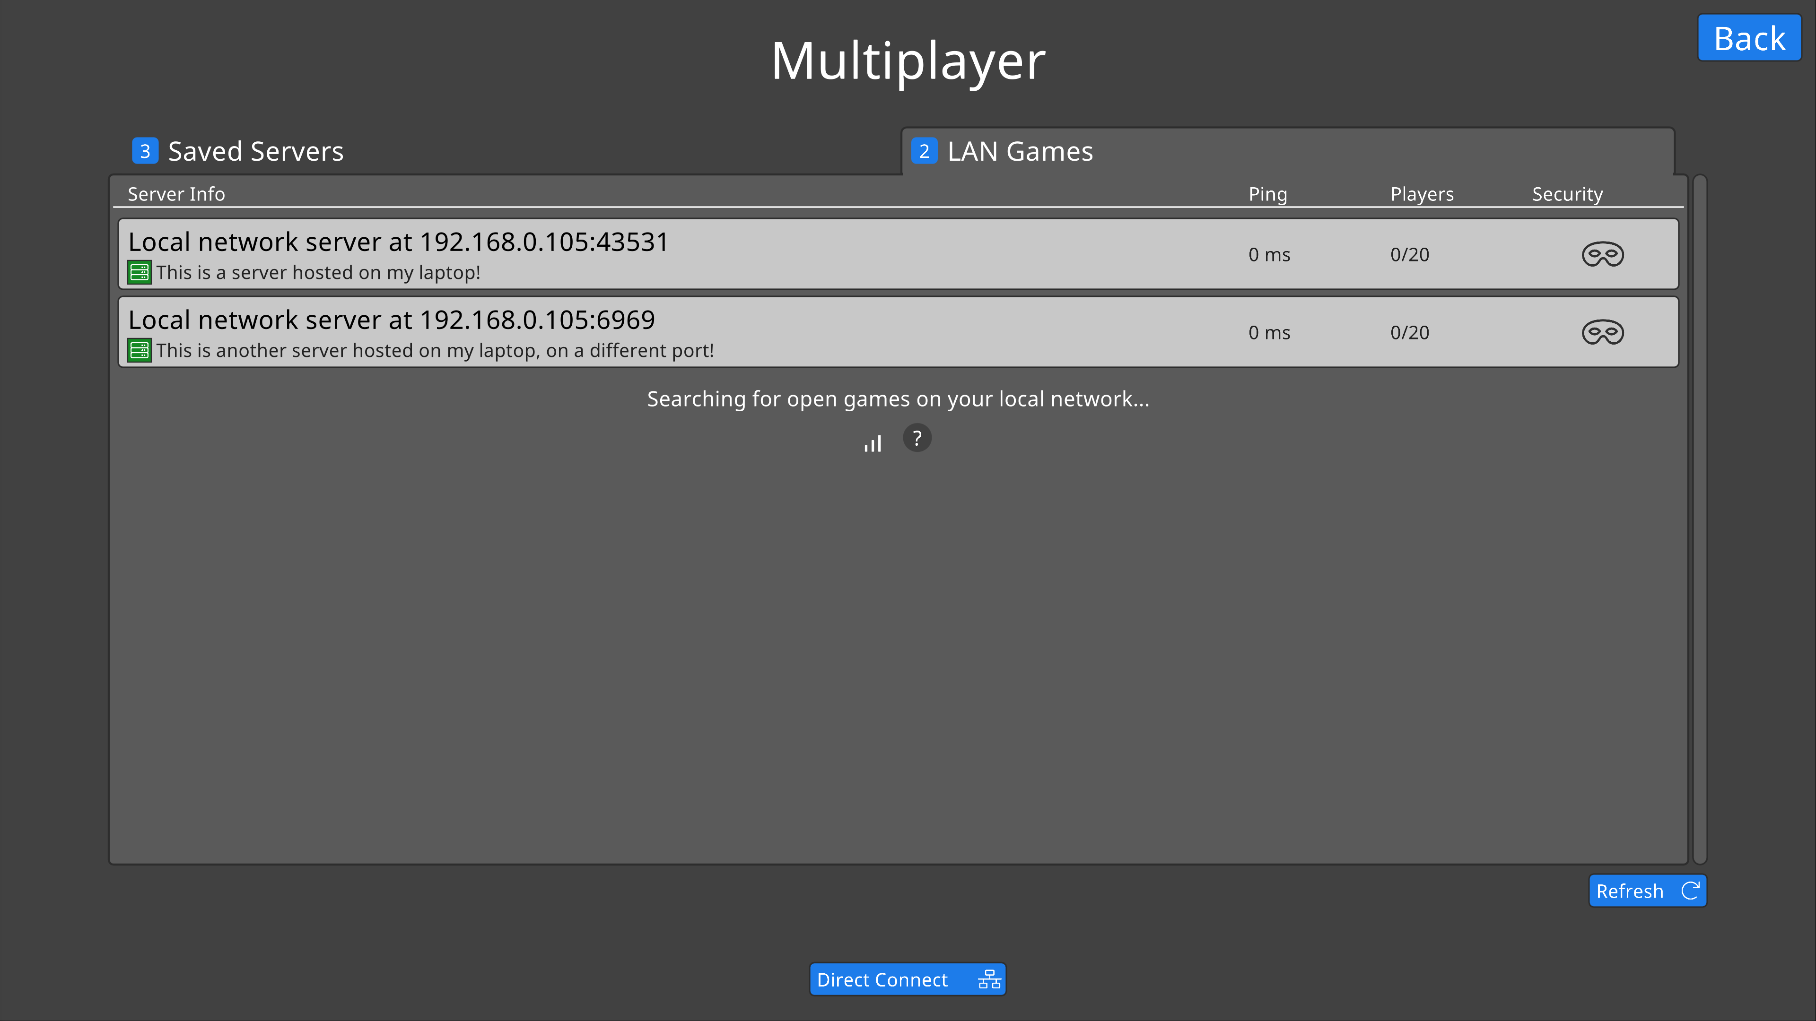This screenshot has height=1021, width=1816.
Task: Click the Players column header
Action: tap(1421, 194)
